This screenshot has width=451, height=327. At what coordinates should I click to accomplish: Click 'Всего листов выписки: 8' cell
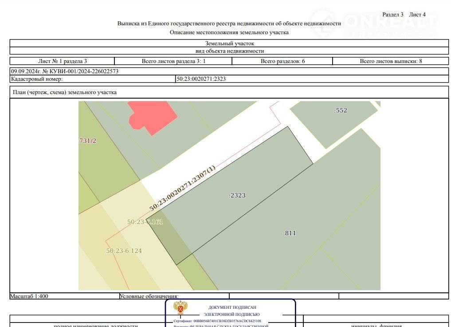(x=390, y=61)
